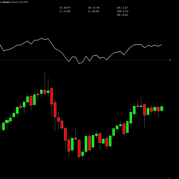
Task: Click the 'OH: 2.12' value
Action: click(122, 11)
